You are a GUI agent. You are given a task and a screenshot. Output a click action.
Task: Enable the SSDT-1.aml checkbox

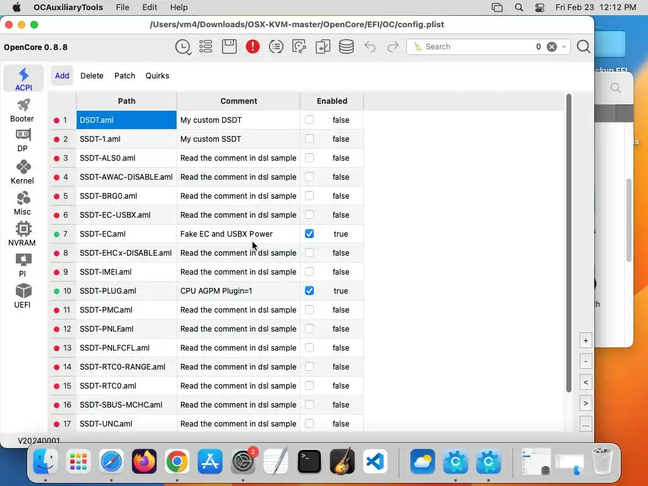309,139
